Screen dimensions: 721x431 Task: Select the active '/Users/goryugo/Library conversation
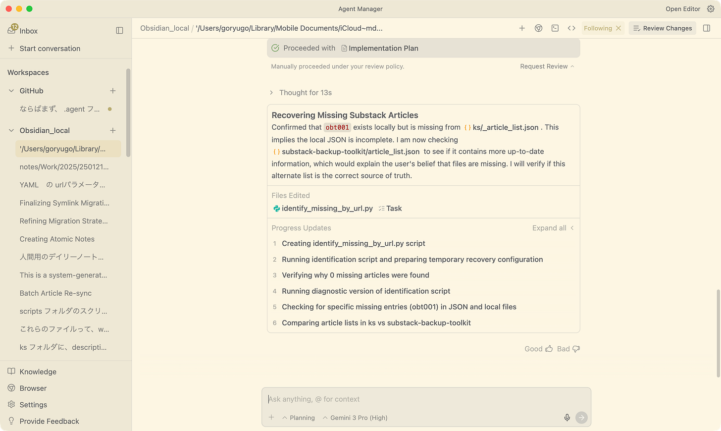(x=68, y=149)
